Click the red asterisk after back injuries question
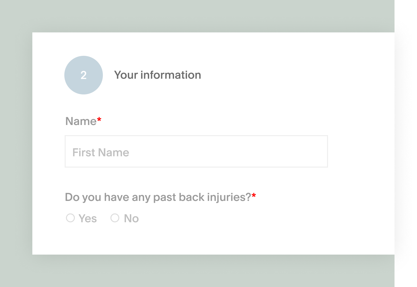 coord(254,195)
